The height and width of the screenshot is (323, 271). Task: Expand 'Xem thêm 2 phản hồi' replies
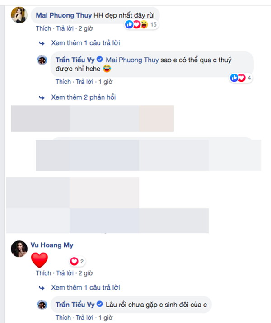tap(83, 97)
